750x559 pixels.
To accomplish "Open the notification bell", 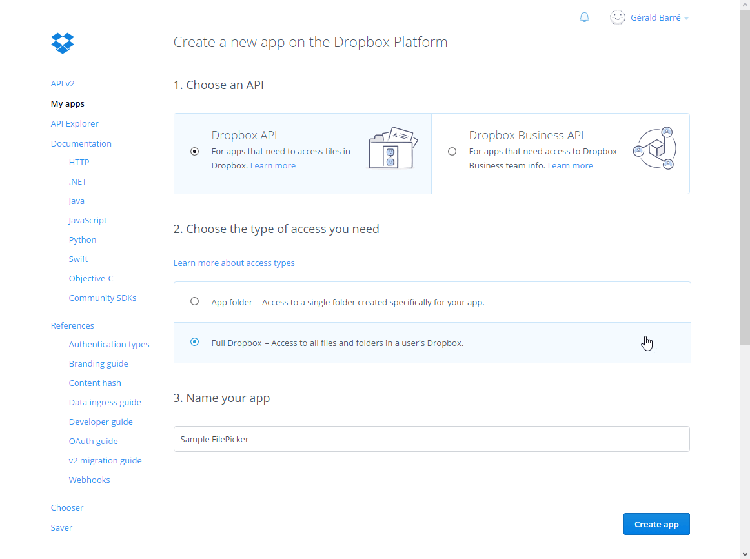I will (x=584, y=17).
